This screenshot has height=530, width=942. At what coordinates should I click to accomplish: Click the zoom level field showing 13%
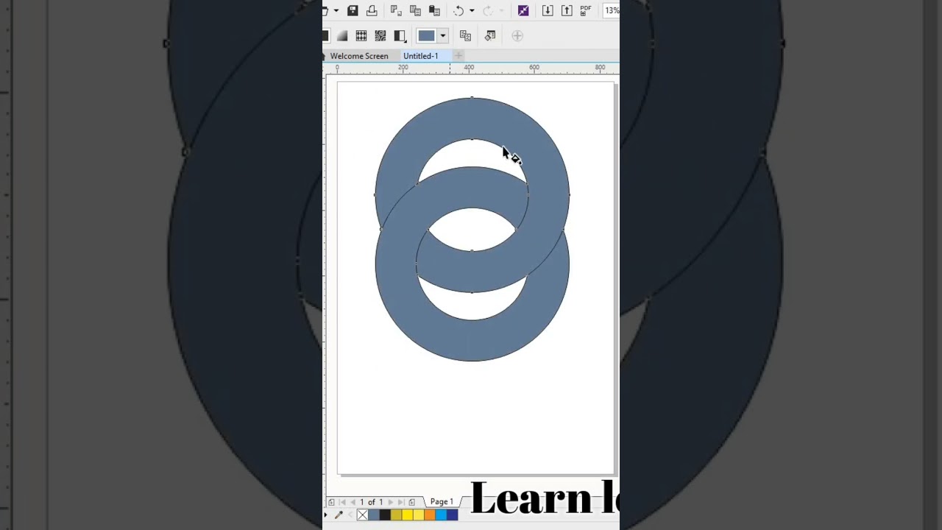point(612,10)
